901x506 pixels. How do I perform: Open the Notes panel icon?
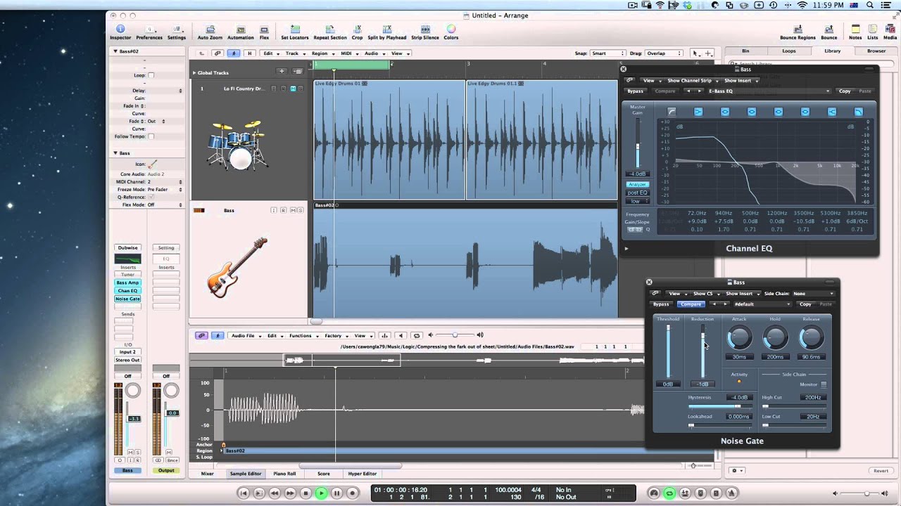tap(855, 32)
